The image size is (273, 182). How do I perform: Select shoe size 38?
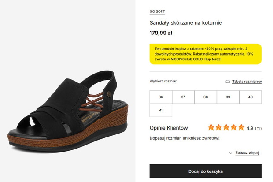(x=206, y=97)
